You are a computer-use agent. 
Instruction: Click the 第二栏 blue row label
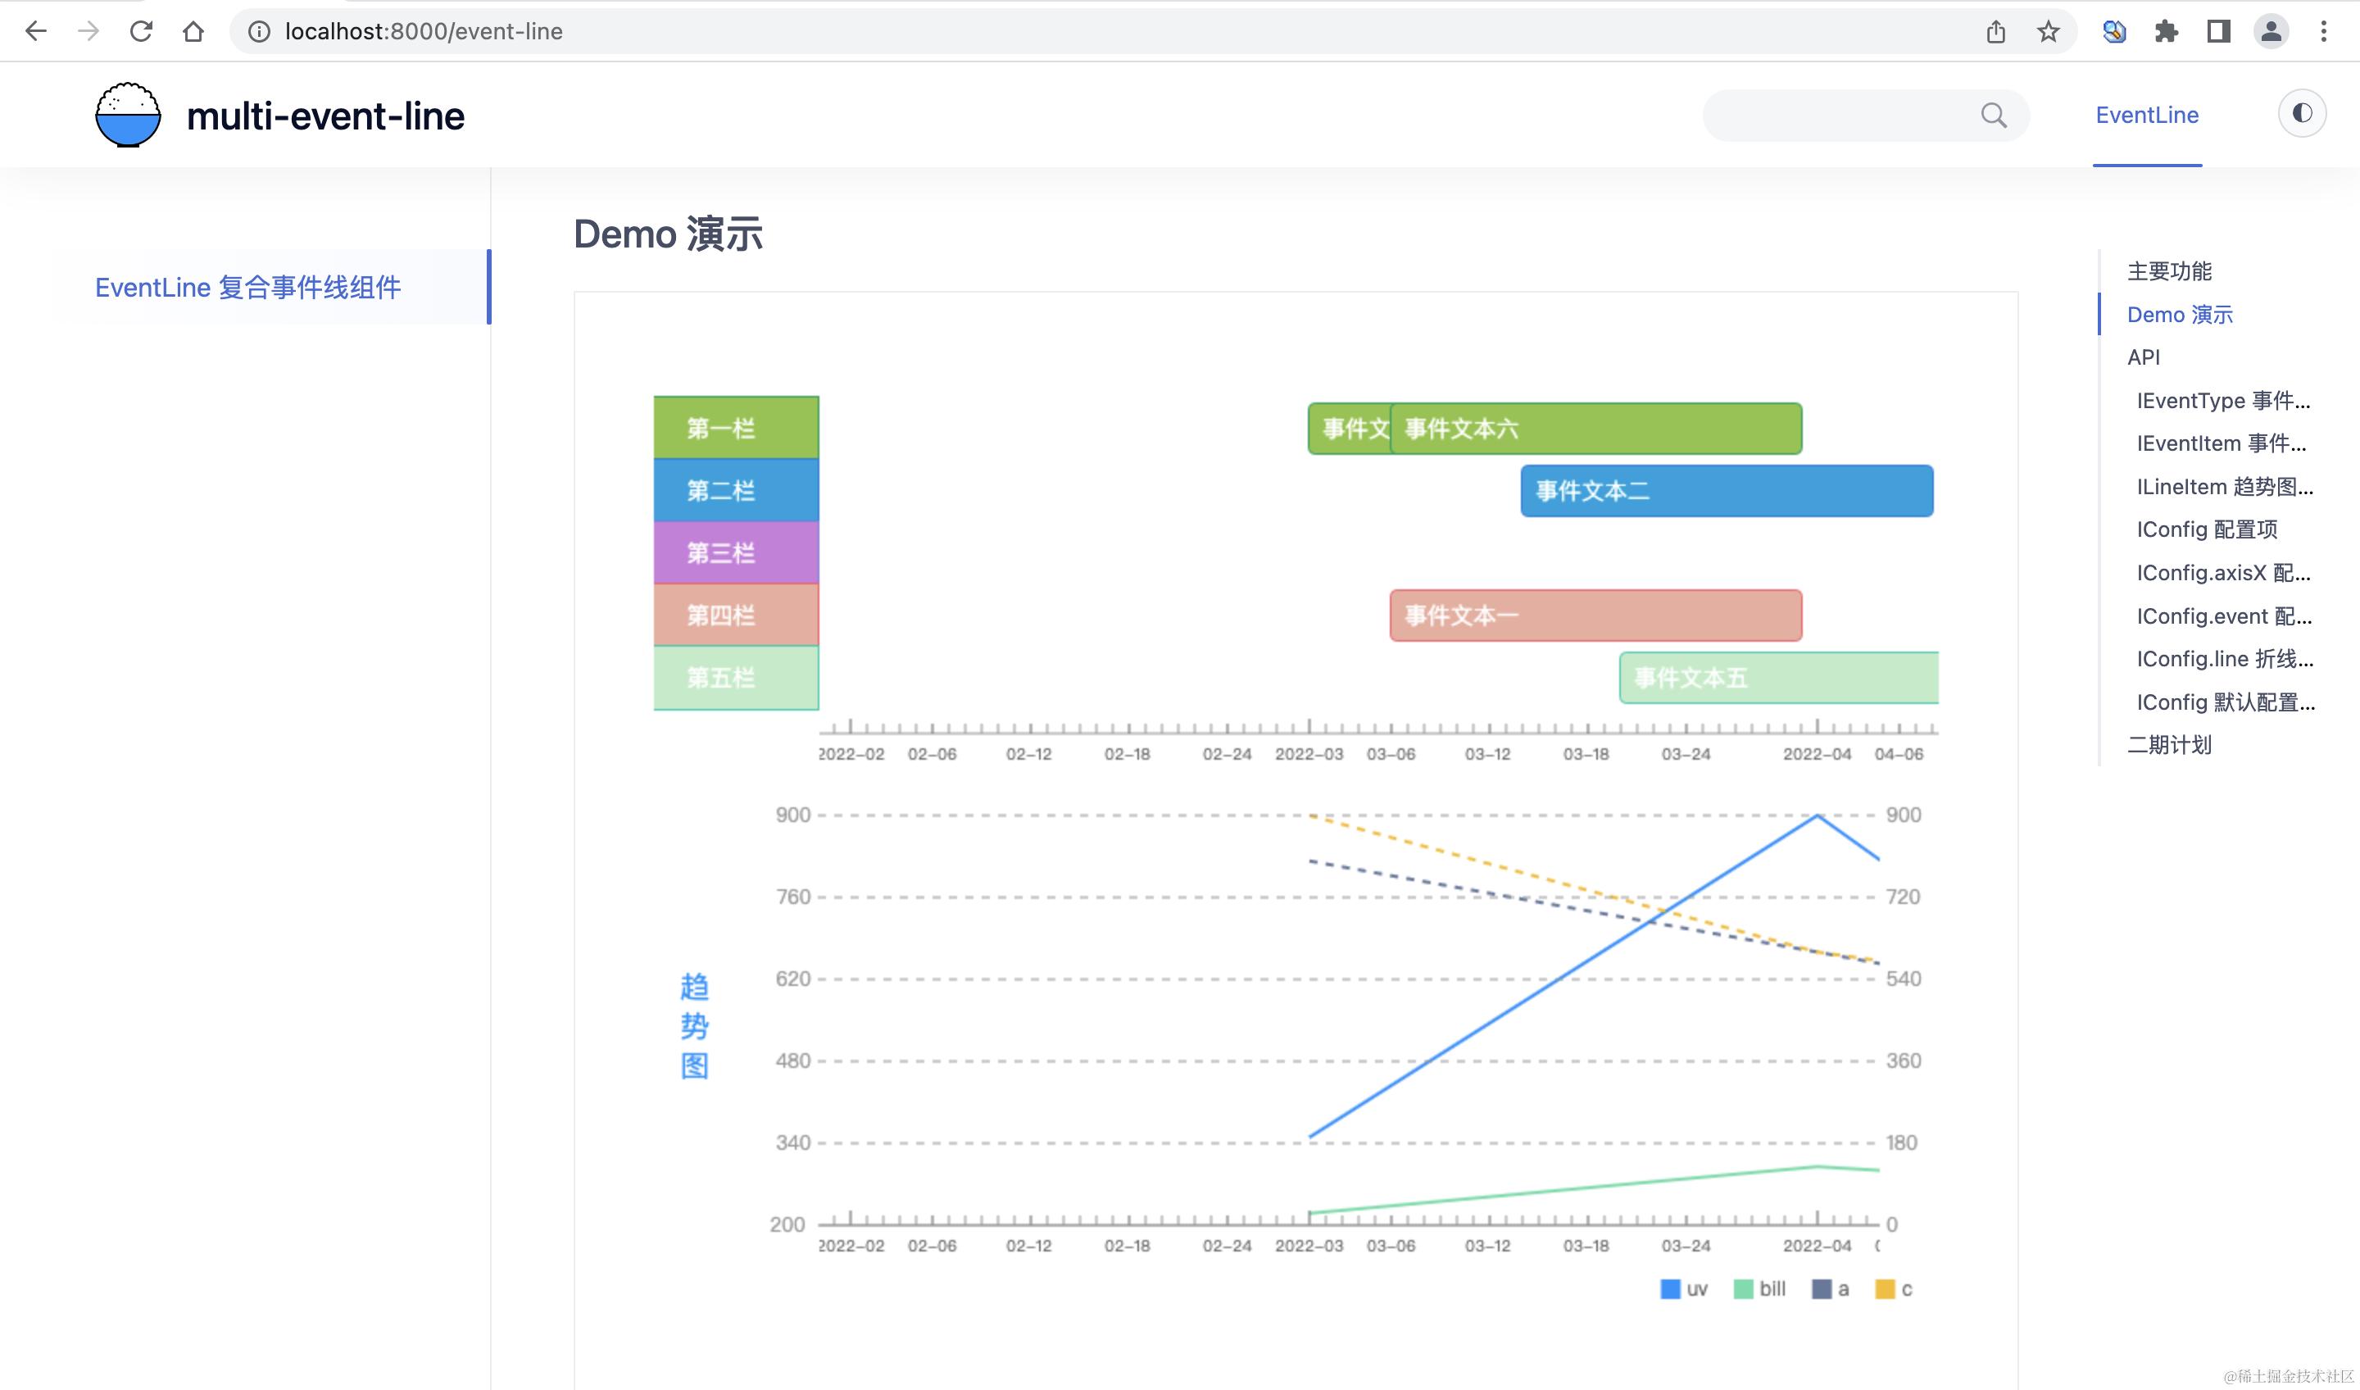click(x=736, y=490)
